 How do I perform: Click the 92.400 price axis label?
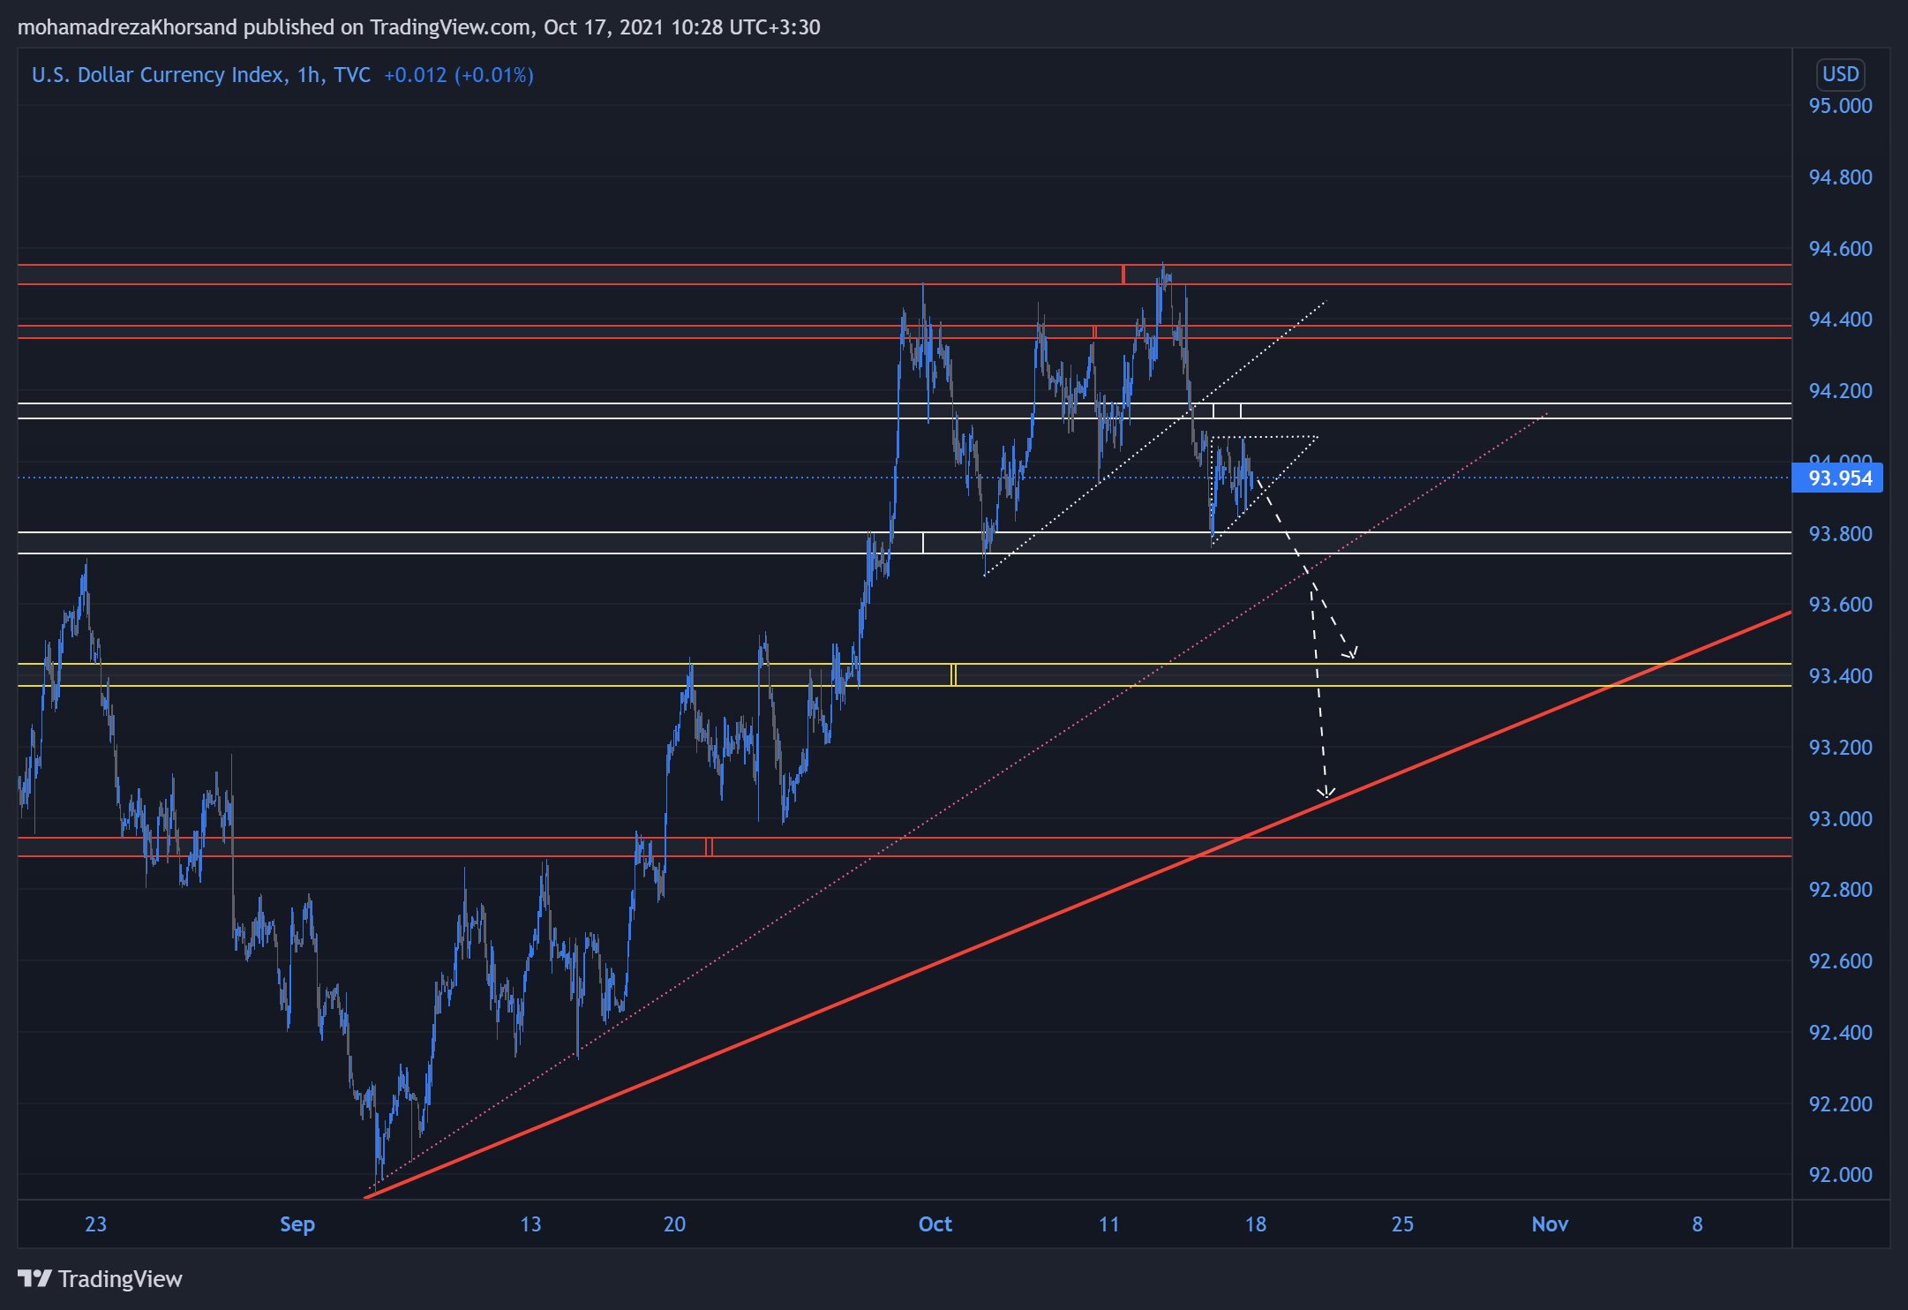pyautogui.click(x=1840, y=1033)
